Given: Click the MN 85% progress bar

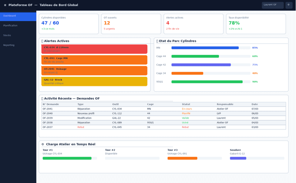Looking at the screenshot, I should (211, 48).
